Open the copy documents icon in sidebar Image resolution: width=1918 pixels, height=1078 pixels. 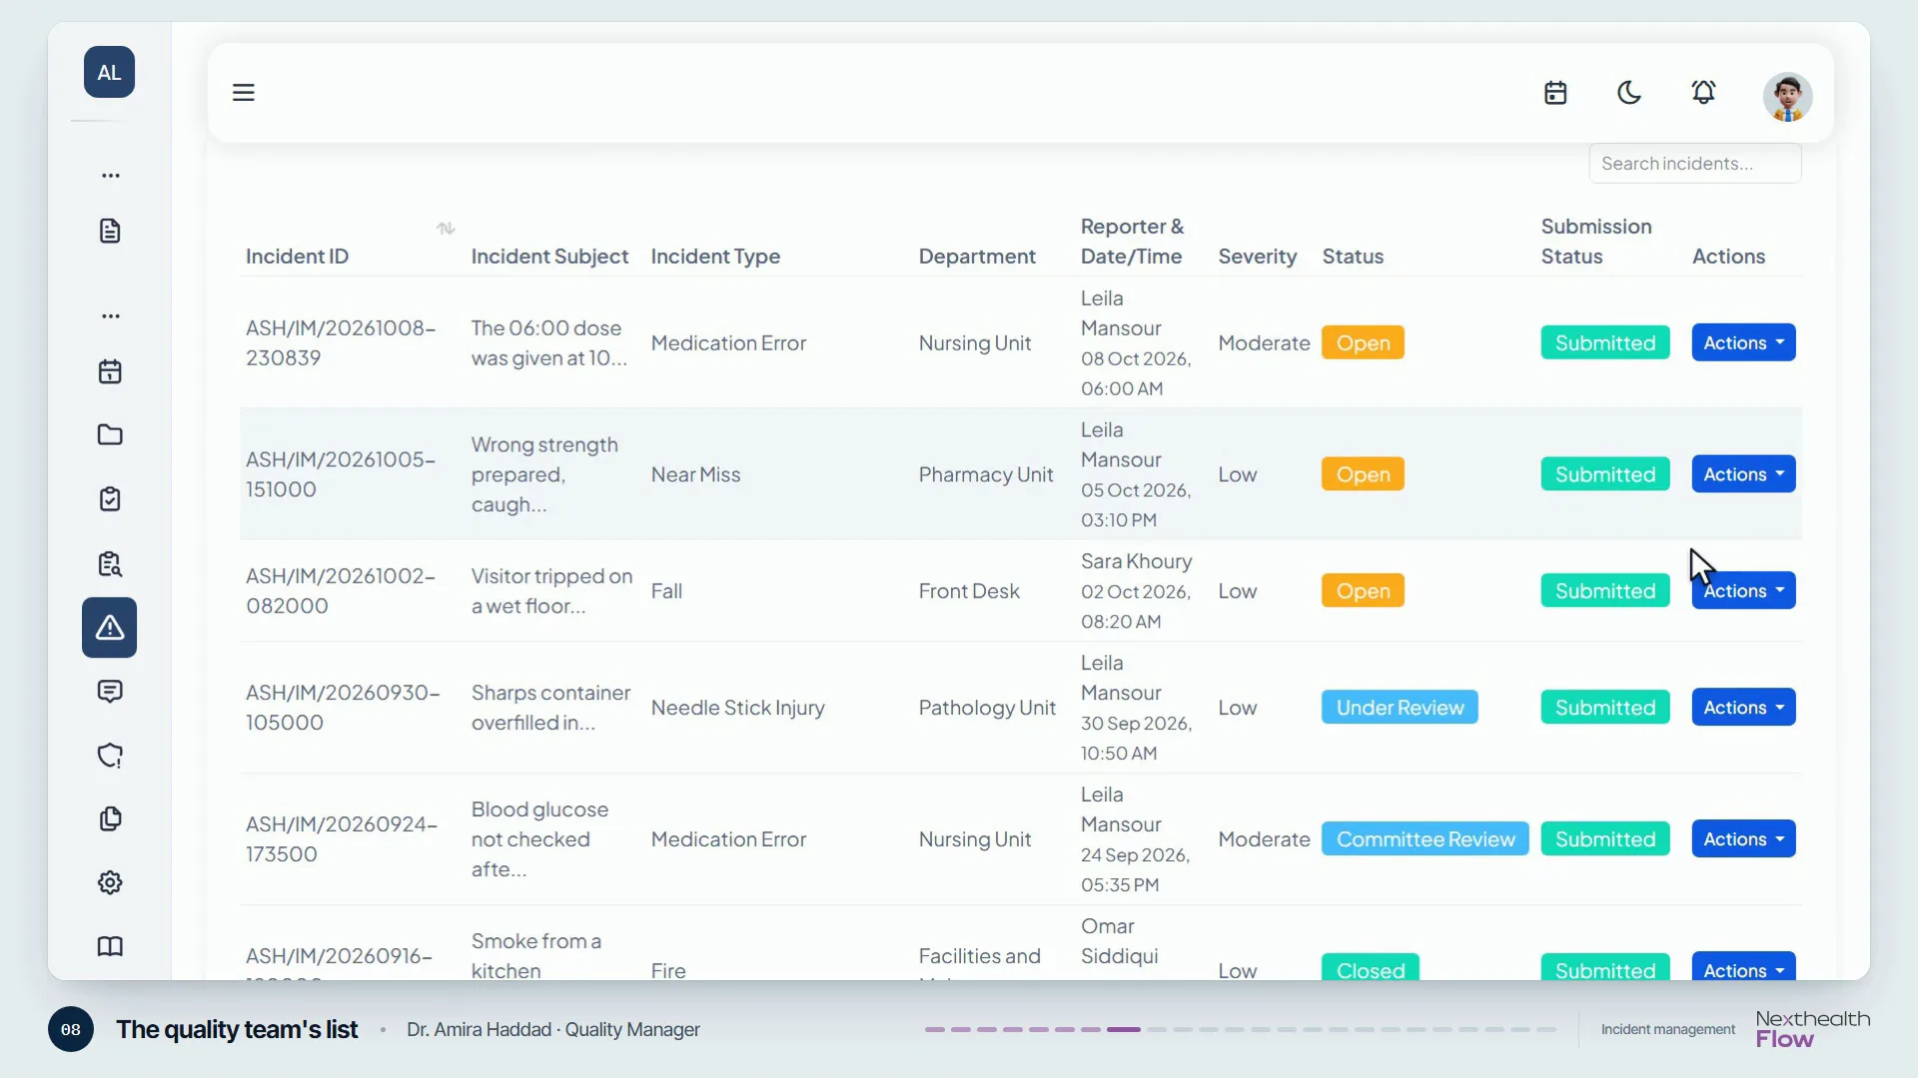(110, 819)
